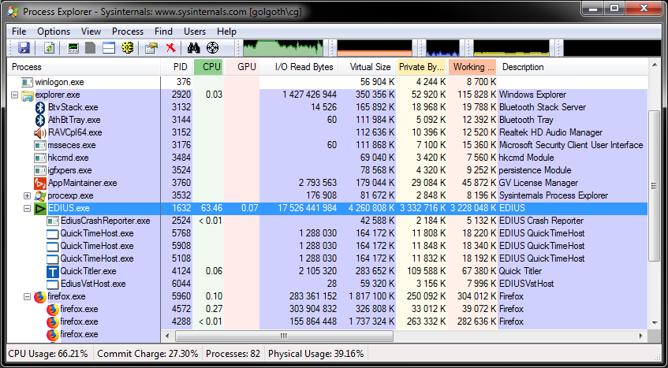The image size is (668, 368).
Task: Sort by the PID column header
Action: 177,67
